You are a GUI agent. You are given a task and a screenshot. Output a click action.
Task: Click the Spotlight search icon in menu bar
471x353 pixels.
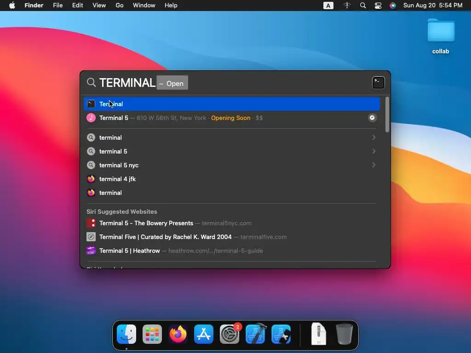[363, 6]
